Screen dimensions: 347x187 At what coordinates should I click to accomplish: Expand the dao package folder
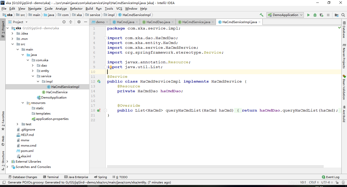[33, 66]
